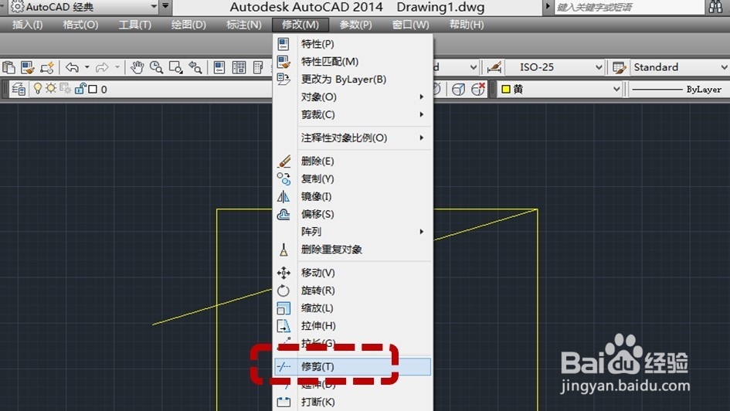Open the Block Editor lightning icon
Screen dimensions: 730x411
pos(47,67)
